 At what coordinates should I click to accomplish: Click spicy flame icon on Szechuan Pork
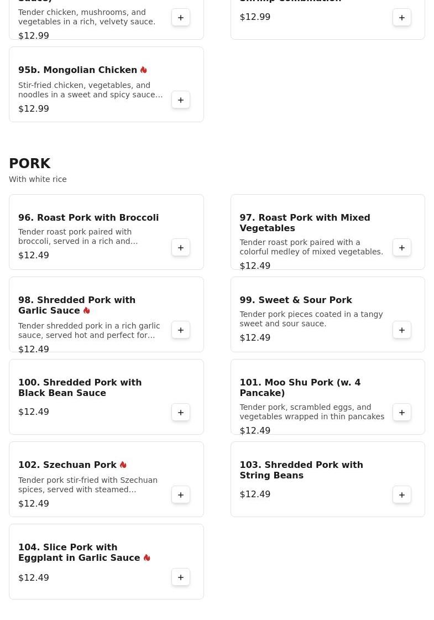click(x=123, y=465)
